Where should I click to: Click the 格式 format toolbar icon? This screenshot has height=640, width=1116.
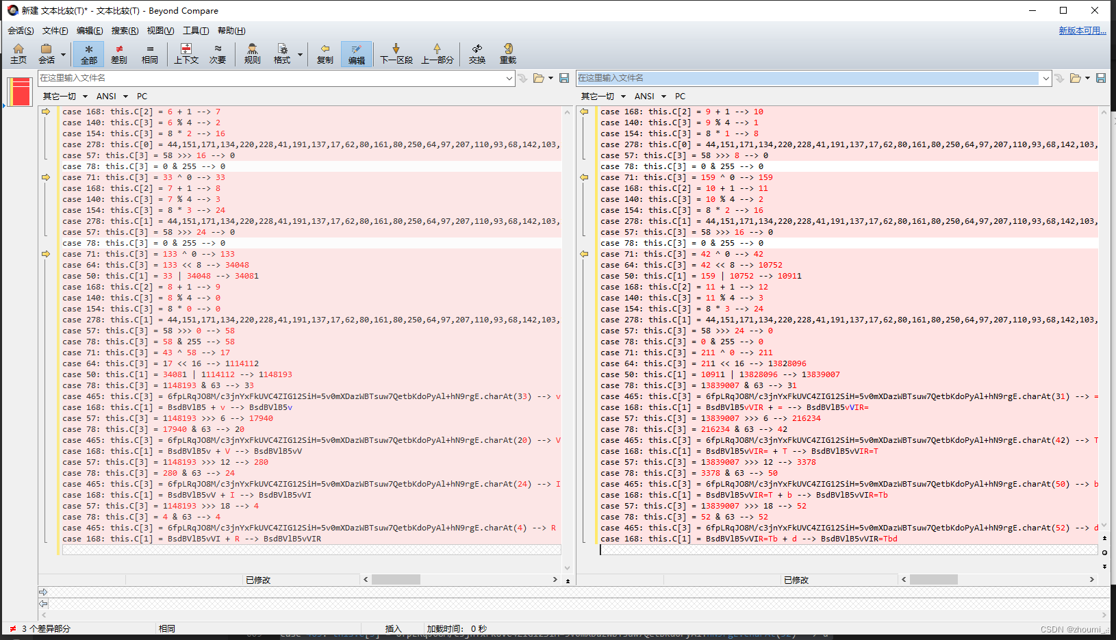click(x=282, y=53)
